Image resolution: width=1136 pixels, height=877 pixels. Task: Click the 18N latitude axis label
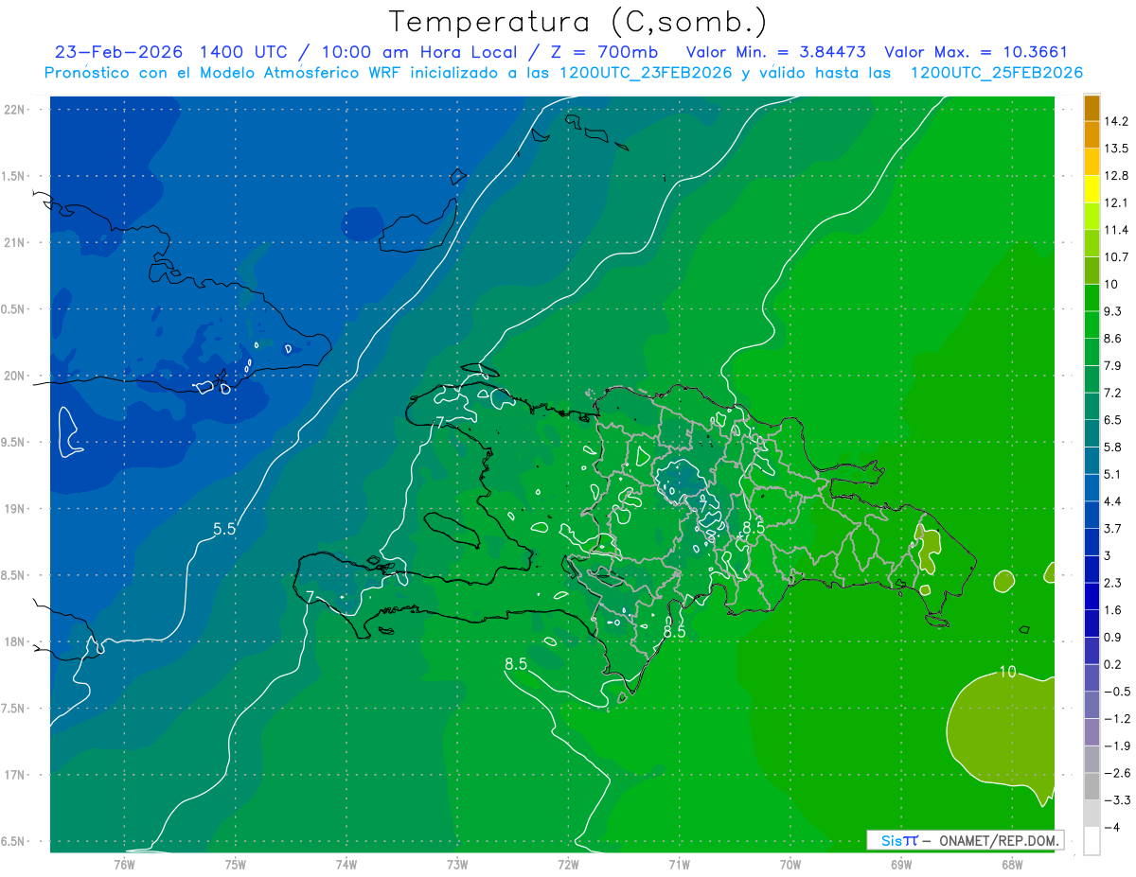(x=16, y=642)
